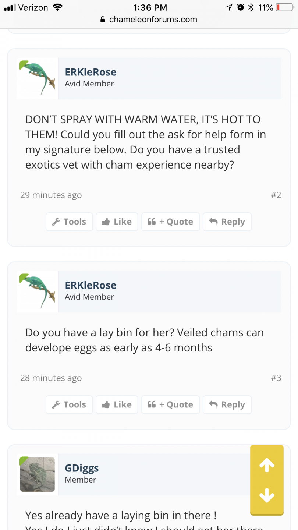Click the wrench Tools button on post #2

point(69,222)
